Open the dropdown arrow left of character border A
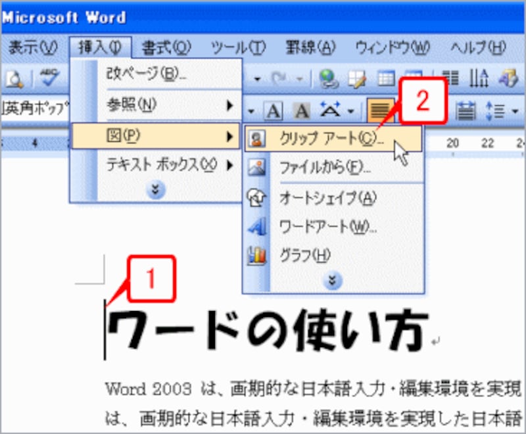Image resolution: width=526 pixels, height=434 pixels. [x=251, y=111]
